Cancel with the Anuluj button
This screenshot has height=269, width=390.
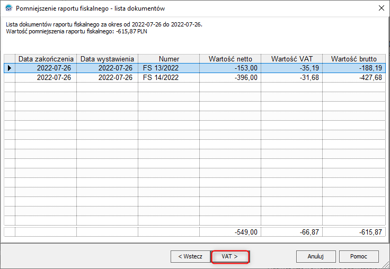click(x=316, y=256)
